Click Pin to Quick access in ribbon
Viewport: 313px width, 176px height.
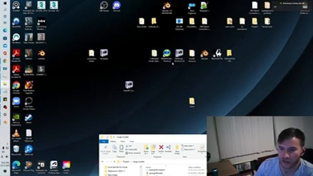pyautogui.click(x=106, y=150)
